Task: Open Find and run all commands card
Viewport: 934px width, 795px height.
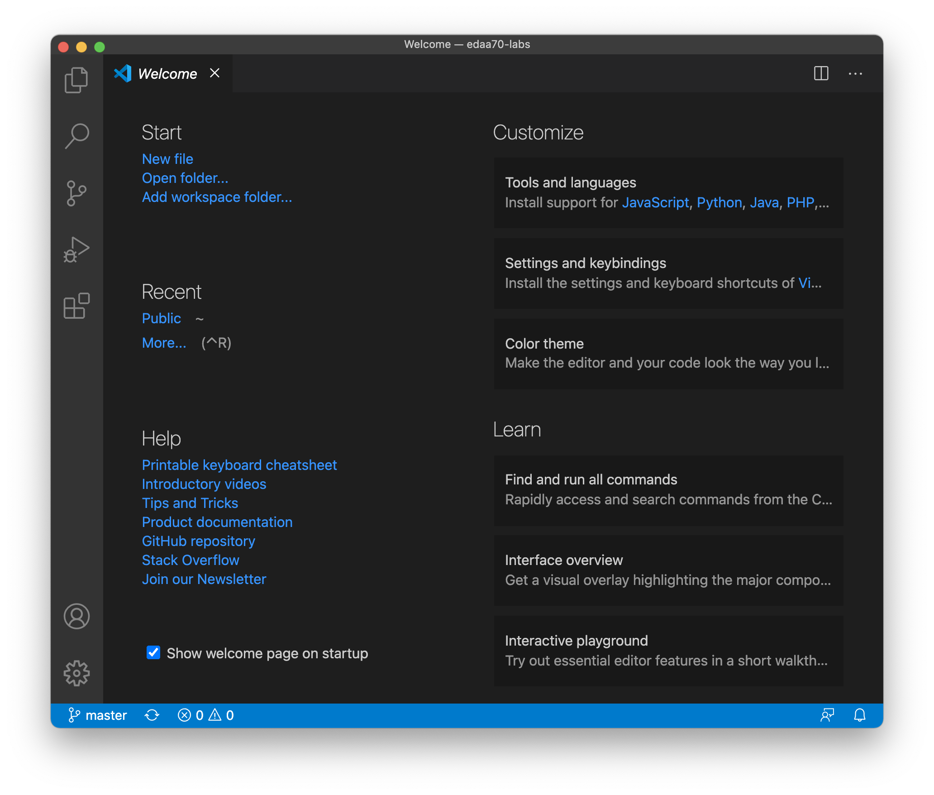Action: [x=668, y=491]
